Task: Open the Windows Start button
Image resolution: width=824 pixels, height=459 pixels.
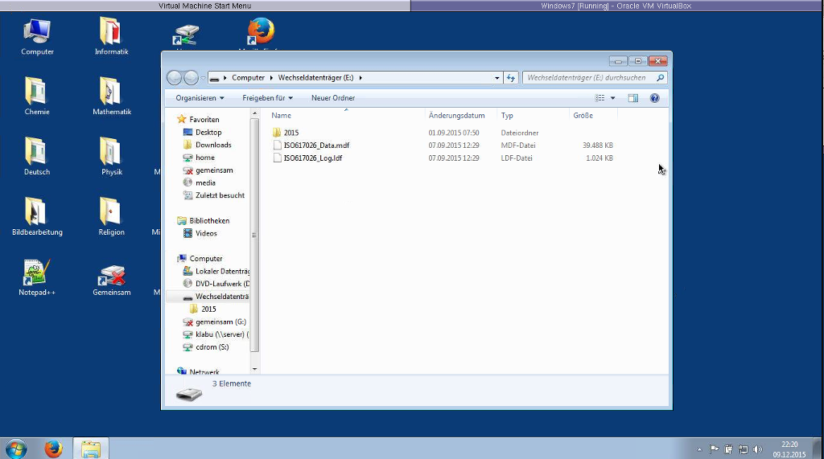Action: [x=15, y=449]
